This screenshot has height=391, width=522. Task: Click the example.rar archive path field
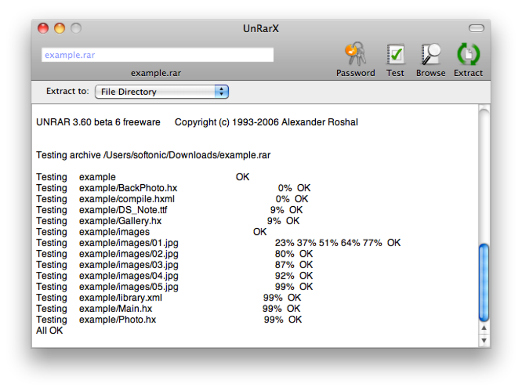click(158, 55)
